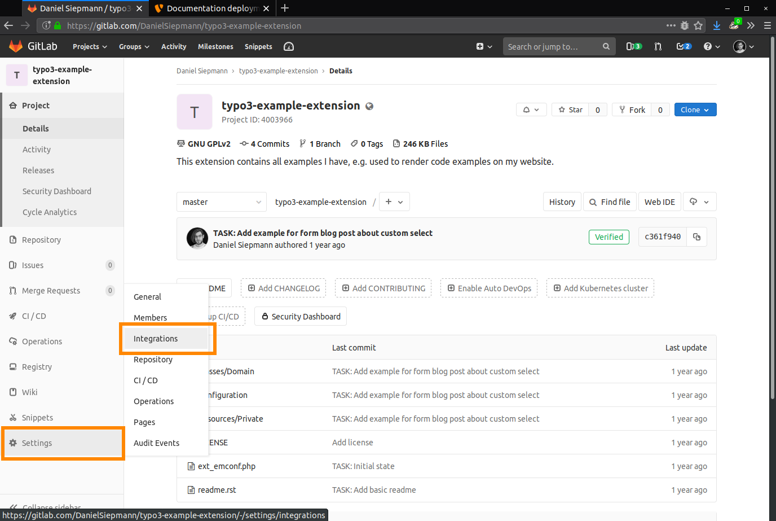Open Cycle Analytics in sidebar
This screenshot has height=521, width=776.
[50, 212]
